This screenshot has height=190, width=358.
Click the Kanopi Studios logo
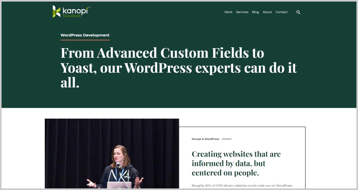[71, 12]
